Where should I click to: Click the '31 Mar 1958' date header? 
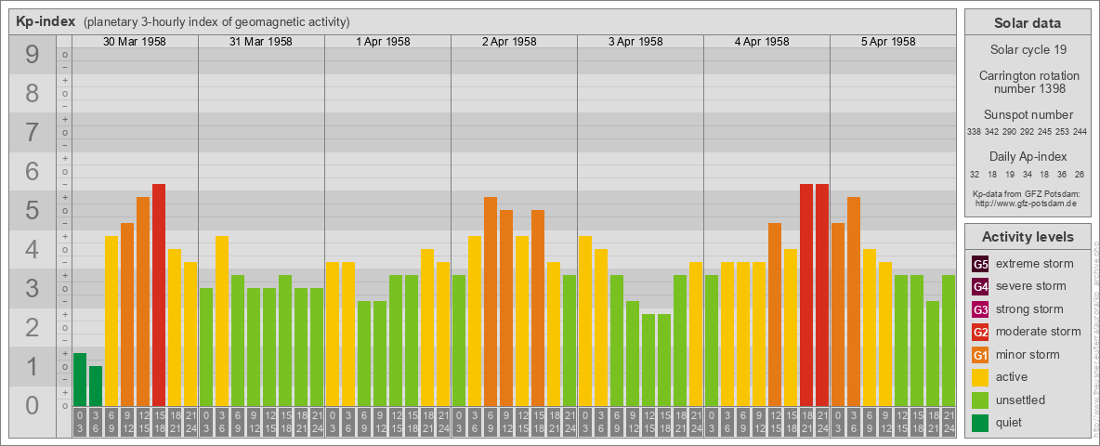[261, 42]
